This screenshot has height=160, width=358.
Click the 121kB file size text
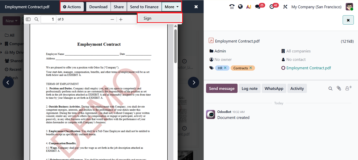click(x=347, y=41)
